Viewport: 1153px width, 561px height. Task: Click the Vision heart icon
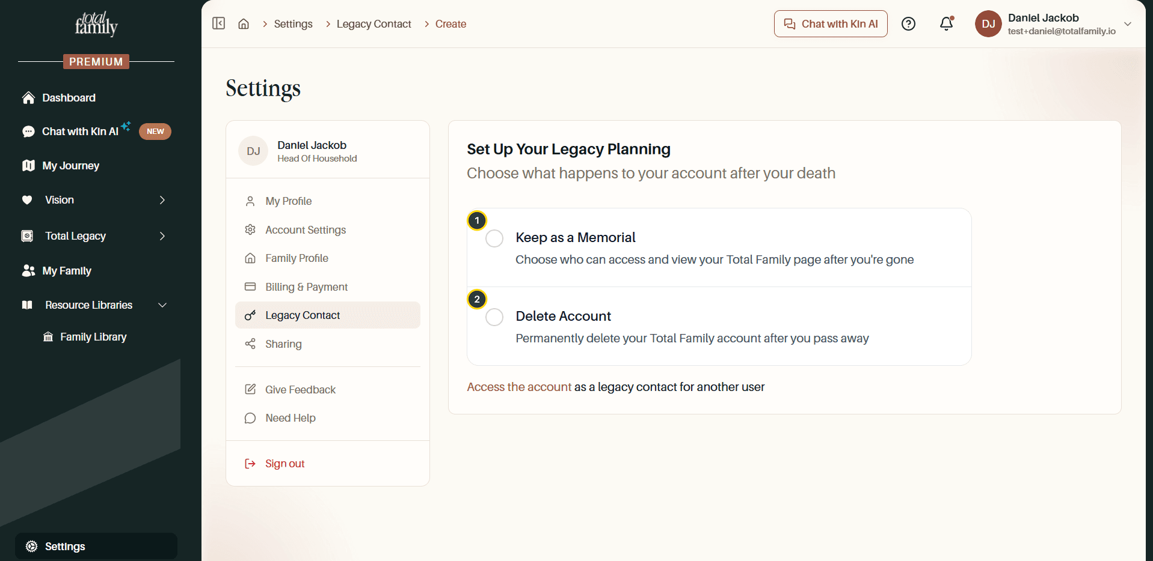pos(27,200)
